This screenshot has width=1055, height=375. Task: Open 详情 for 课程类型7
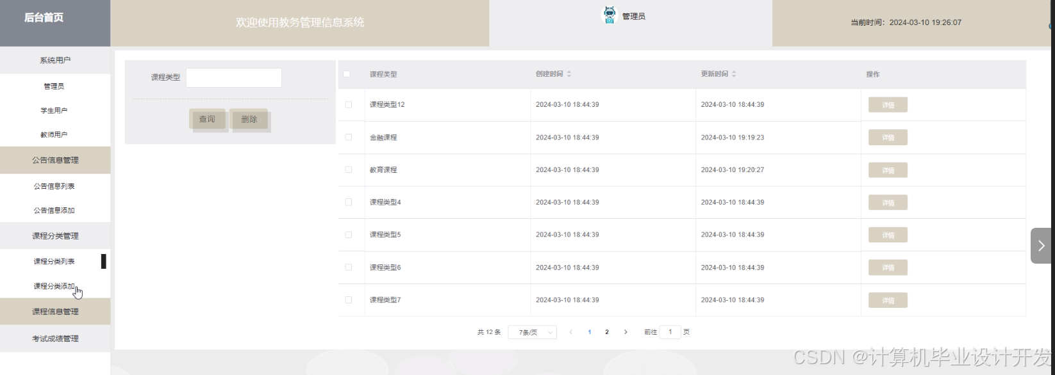(888, 300)
